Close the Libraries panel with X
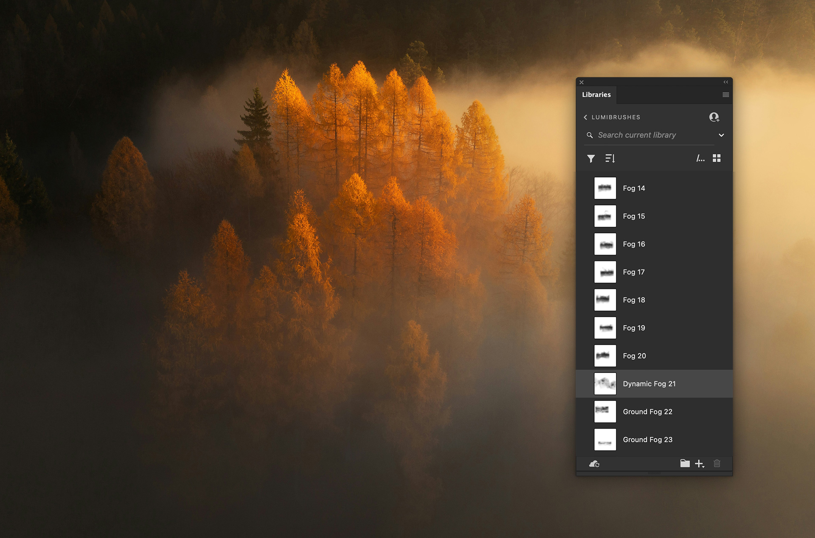The height and width of the screenshot is (538, 815). coord(582,82)
